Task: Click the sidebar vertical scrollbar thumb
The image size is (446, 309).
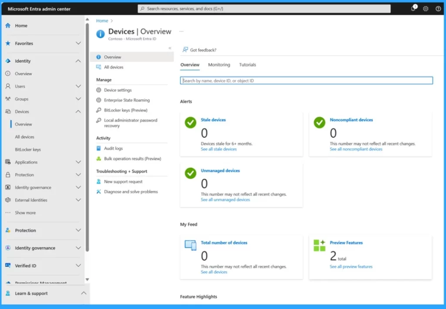Action: [x=87, y=137]
